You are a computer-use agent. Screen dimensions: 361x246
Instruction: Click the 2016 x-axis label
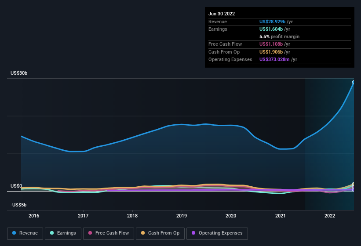click(x=34, y=216)
